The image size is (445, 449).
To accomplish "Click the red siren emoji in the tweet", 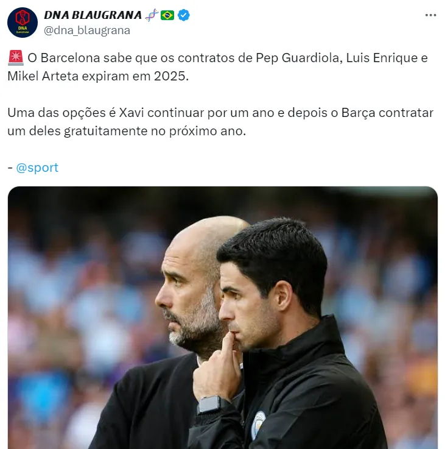I will [15, 58].
